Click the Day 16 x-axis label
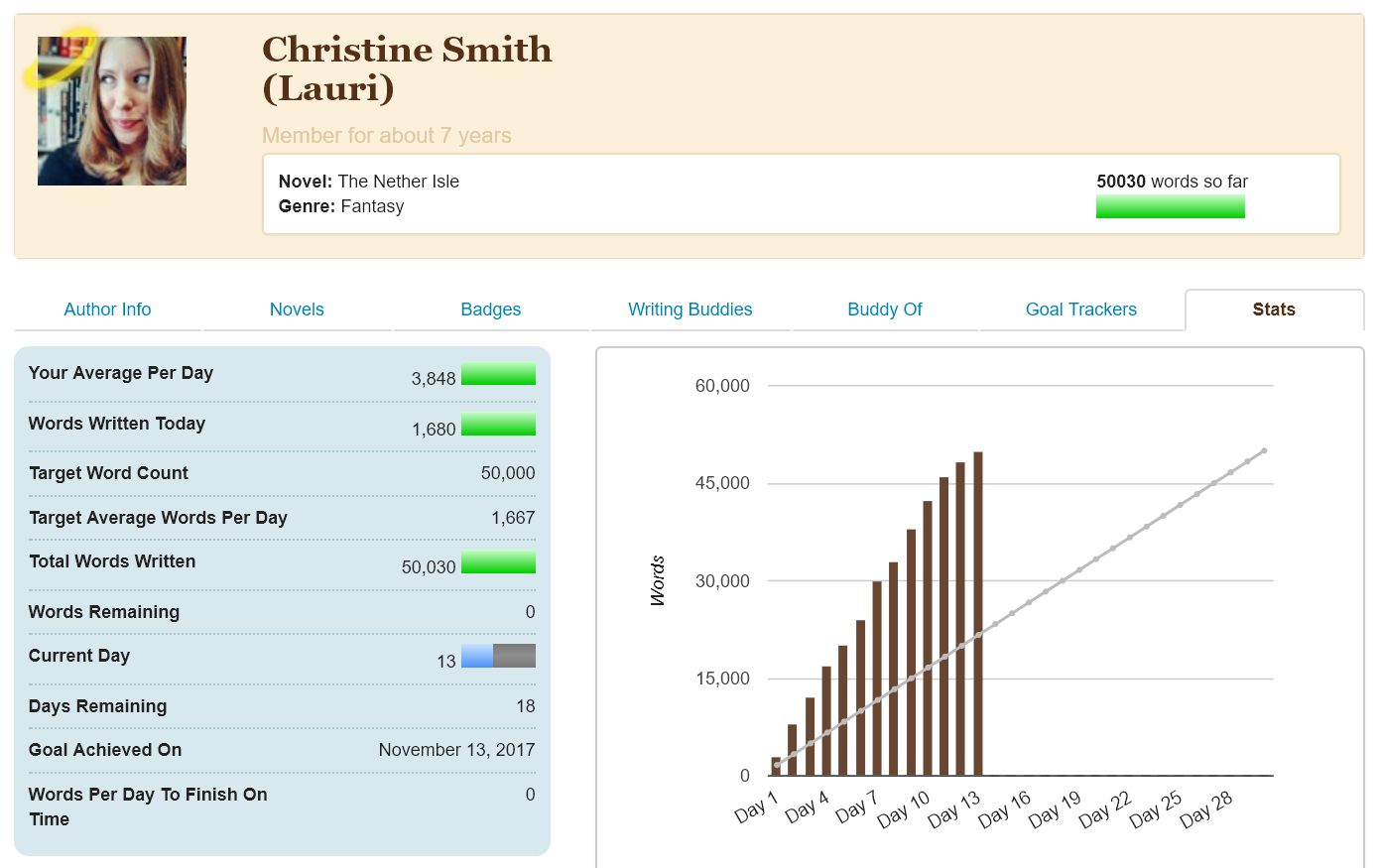Screen dimensions: 1380x868 point(1004,808)
